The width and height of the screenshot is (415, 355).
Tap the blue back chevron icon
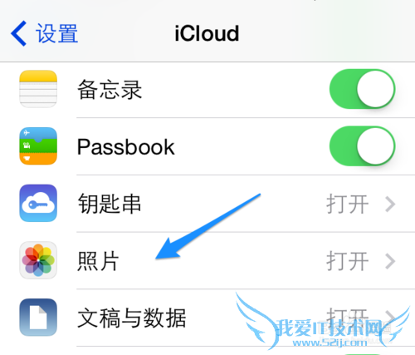(19, 33)
